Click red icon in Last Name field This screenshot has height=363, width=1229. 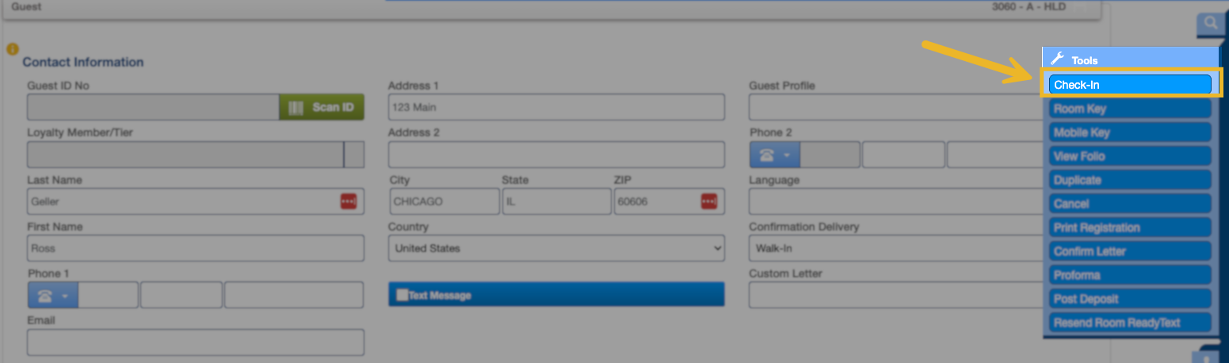click(x=349, y=201)
